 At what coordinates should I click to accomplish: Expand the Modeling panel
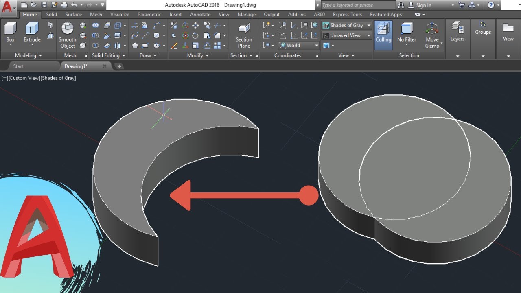(28, 55)
